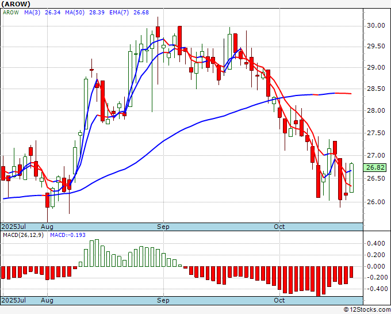Click the lowest red MACD histogram bar
391x314 pixels.
(x=318, y=281)
